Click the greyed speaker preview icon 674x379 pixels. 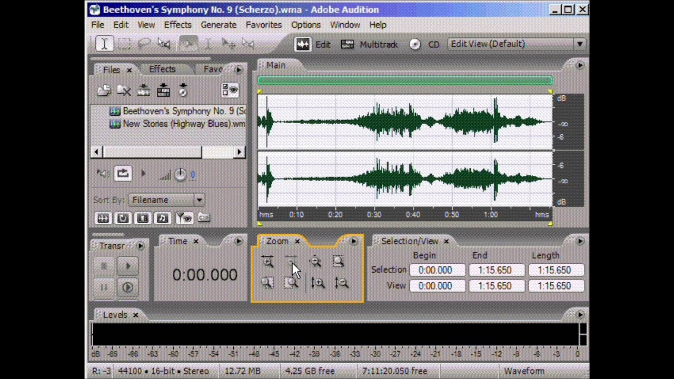point(103,174)
